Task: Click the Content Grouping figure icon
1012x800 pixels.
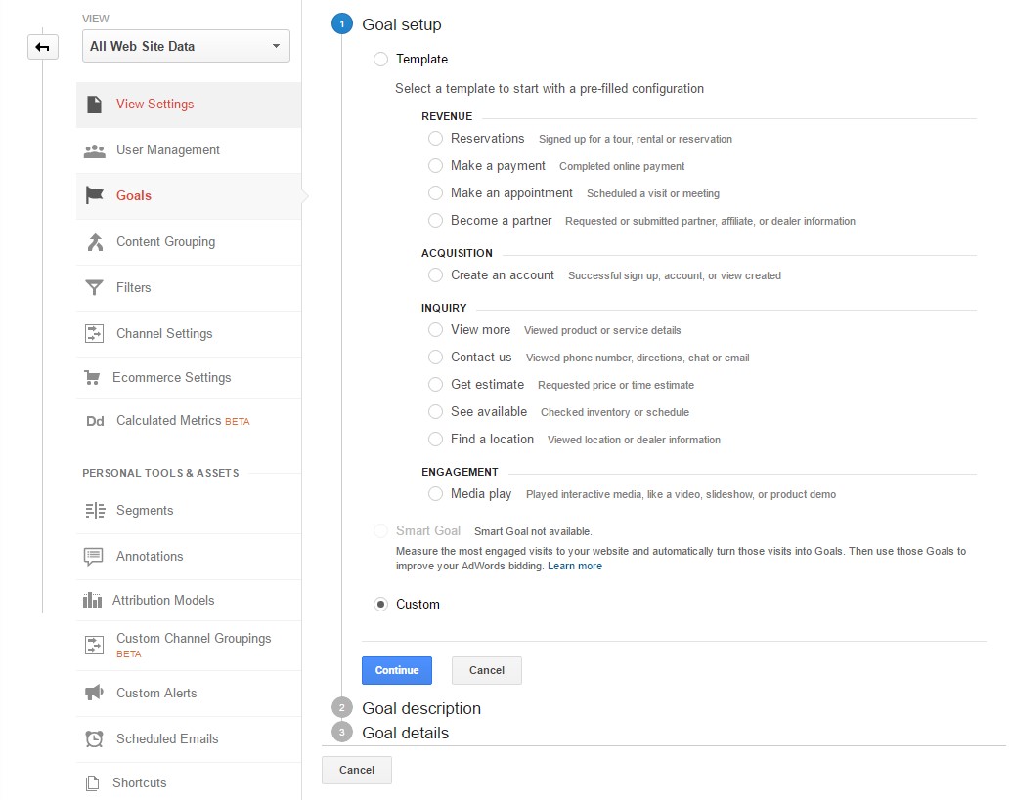Action: click(x=95, y=241)
